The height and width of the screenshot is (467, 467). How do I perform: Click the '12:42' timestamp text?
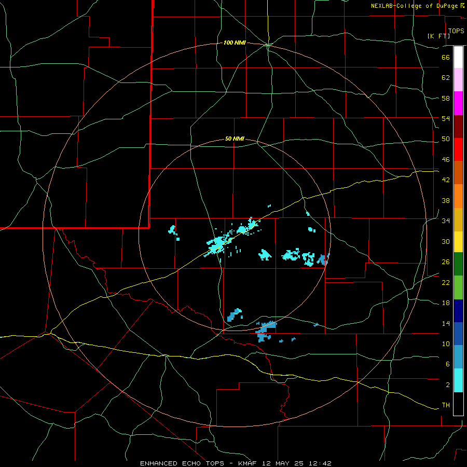(x=321, y=463)
